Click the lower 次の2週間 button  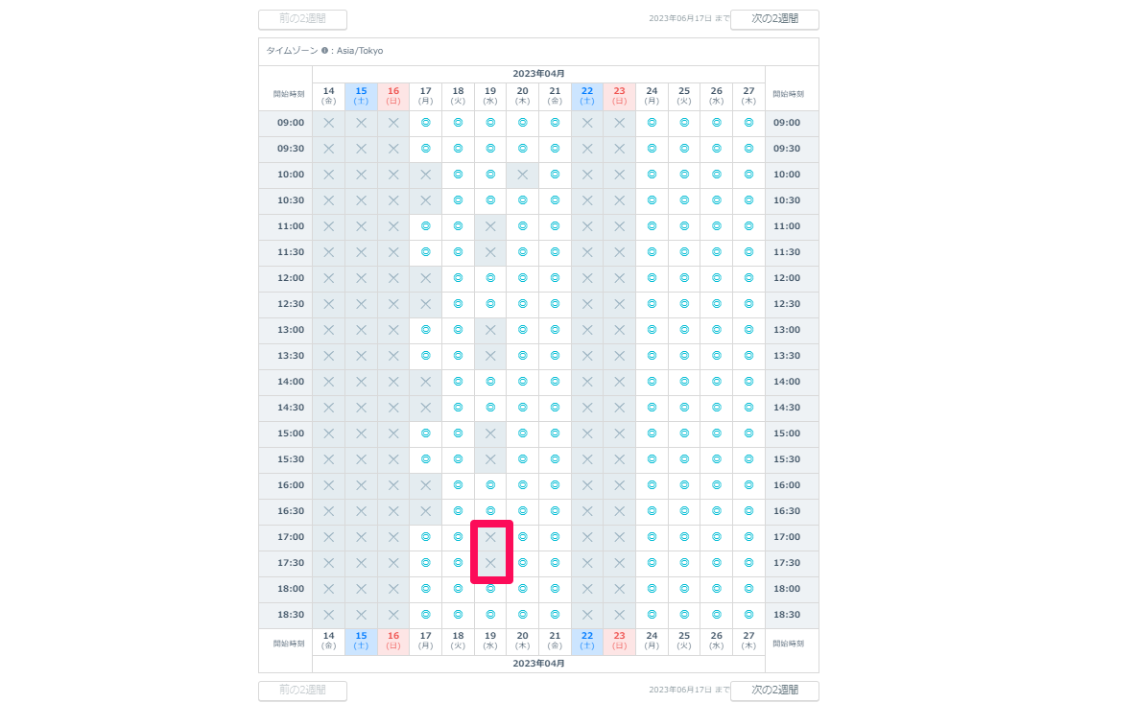(x=774, y=690)
